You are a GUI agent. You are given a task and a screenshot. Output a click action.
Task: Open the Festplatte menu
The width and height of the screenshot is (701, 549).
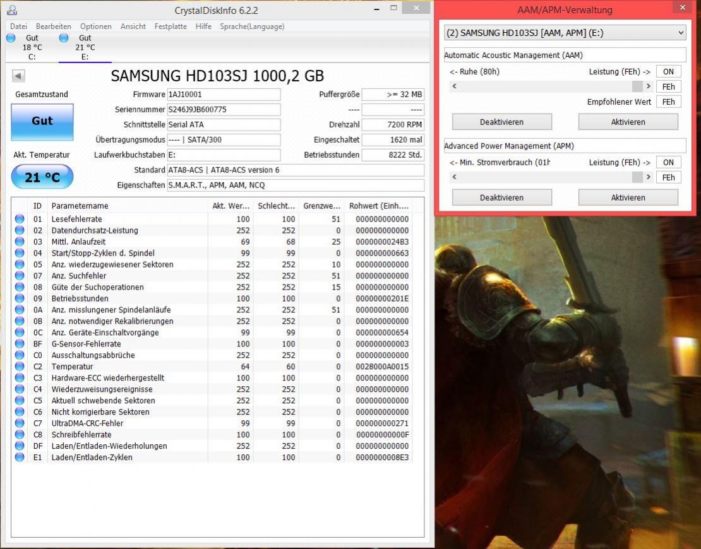171,27
